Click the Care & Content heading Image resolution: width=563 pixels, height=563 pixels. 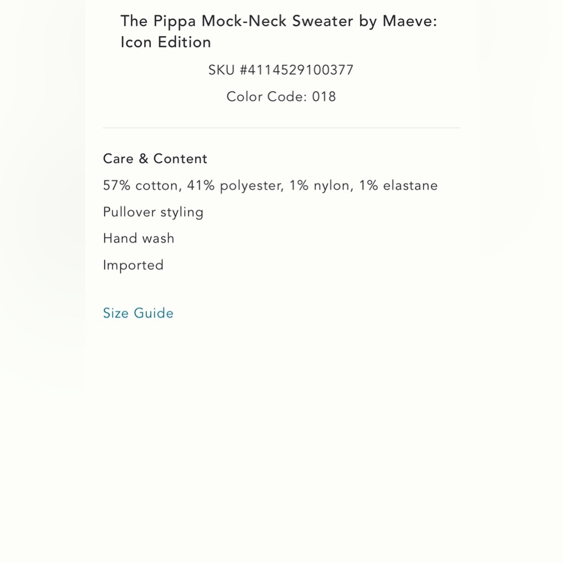(155, 159)
